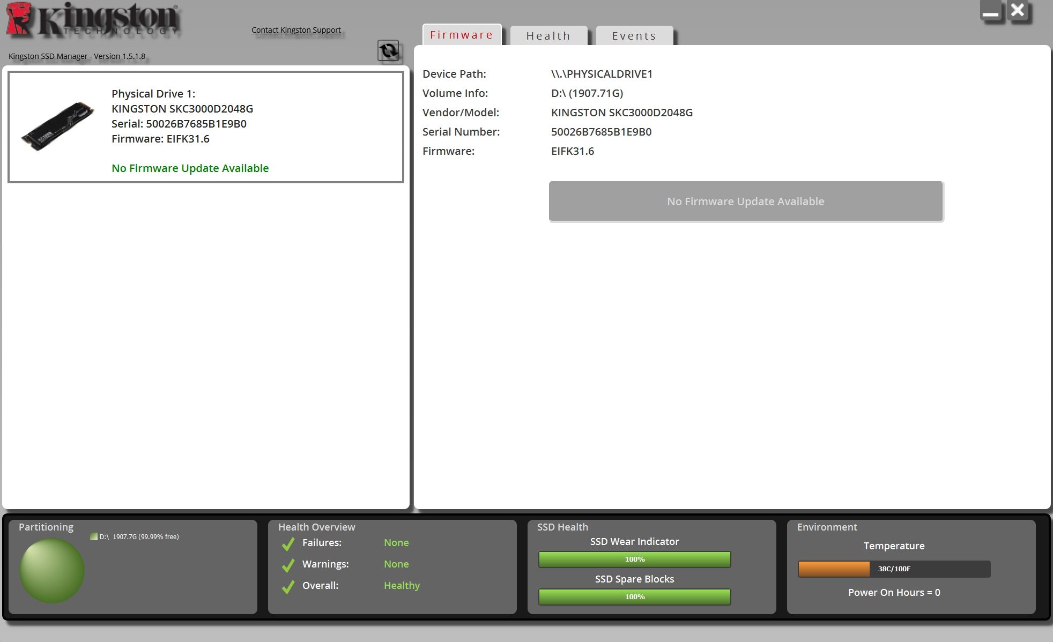Click the SSD Wear Indicator progress bar
The height and width of the screenshot is (642, 1053).
635,559
